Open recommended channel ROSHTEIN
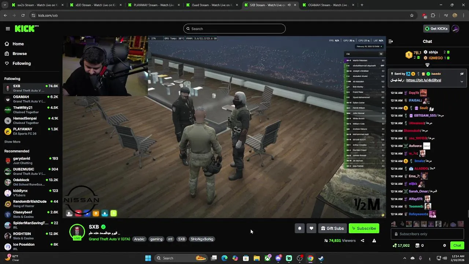 coord(31,236)
